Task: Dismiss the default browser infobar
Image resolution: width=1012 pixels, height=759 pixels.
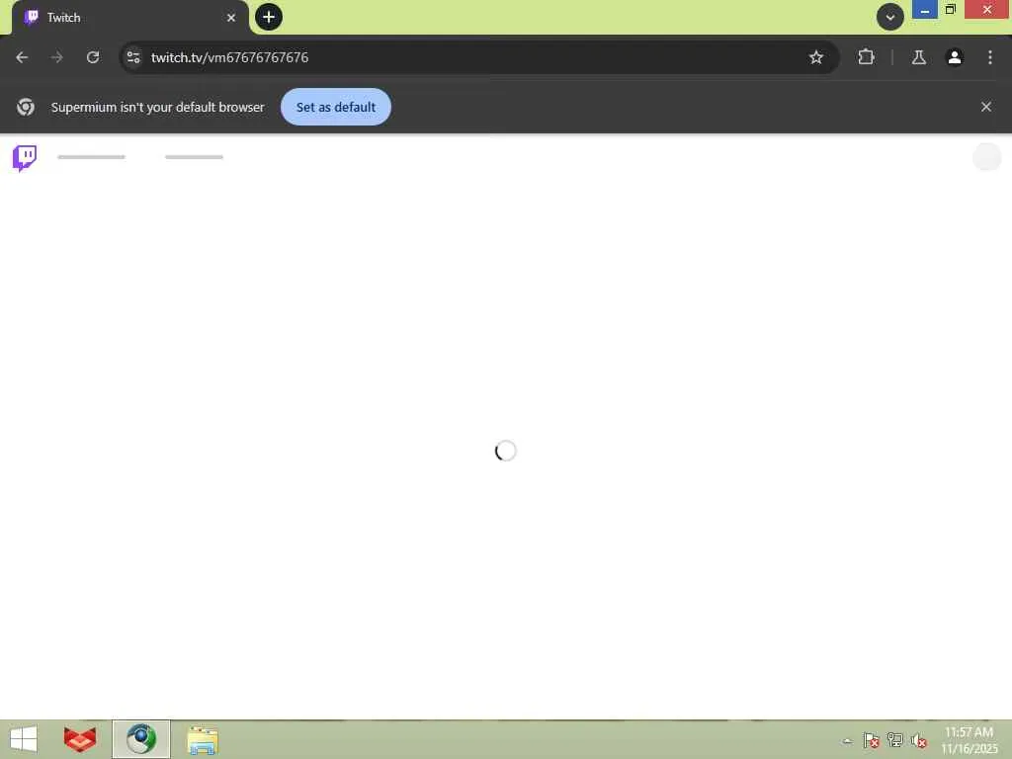Action: coord(985,107)
